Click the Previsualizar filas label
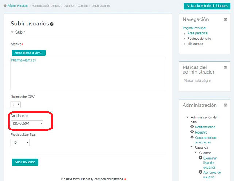This screenshot has width=234, height=181. click(23, 135)
